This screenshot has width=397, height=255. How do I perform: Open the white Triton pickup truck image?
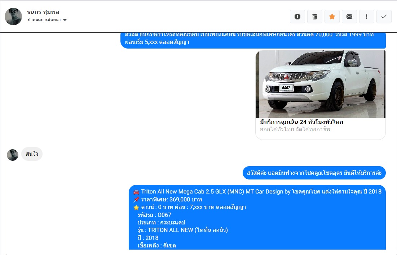(321, 84)
